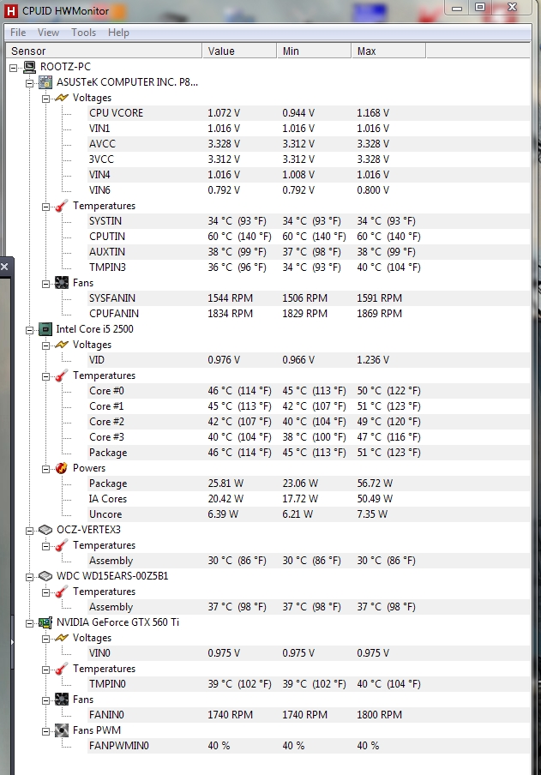
Task: Click the Value column header
Action: tap(221, 51)
